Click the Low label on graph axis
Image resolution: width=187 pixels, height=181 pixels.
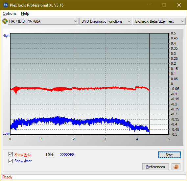tap(6, 133)
